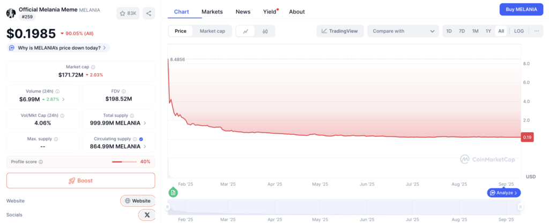Open the Website link button

pos(138,201)
